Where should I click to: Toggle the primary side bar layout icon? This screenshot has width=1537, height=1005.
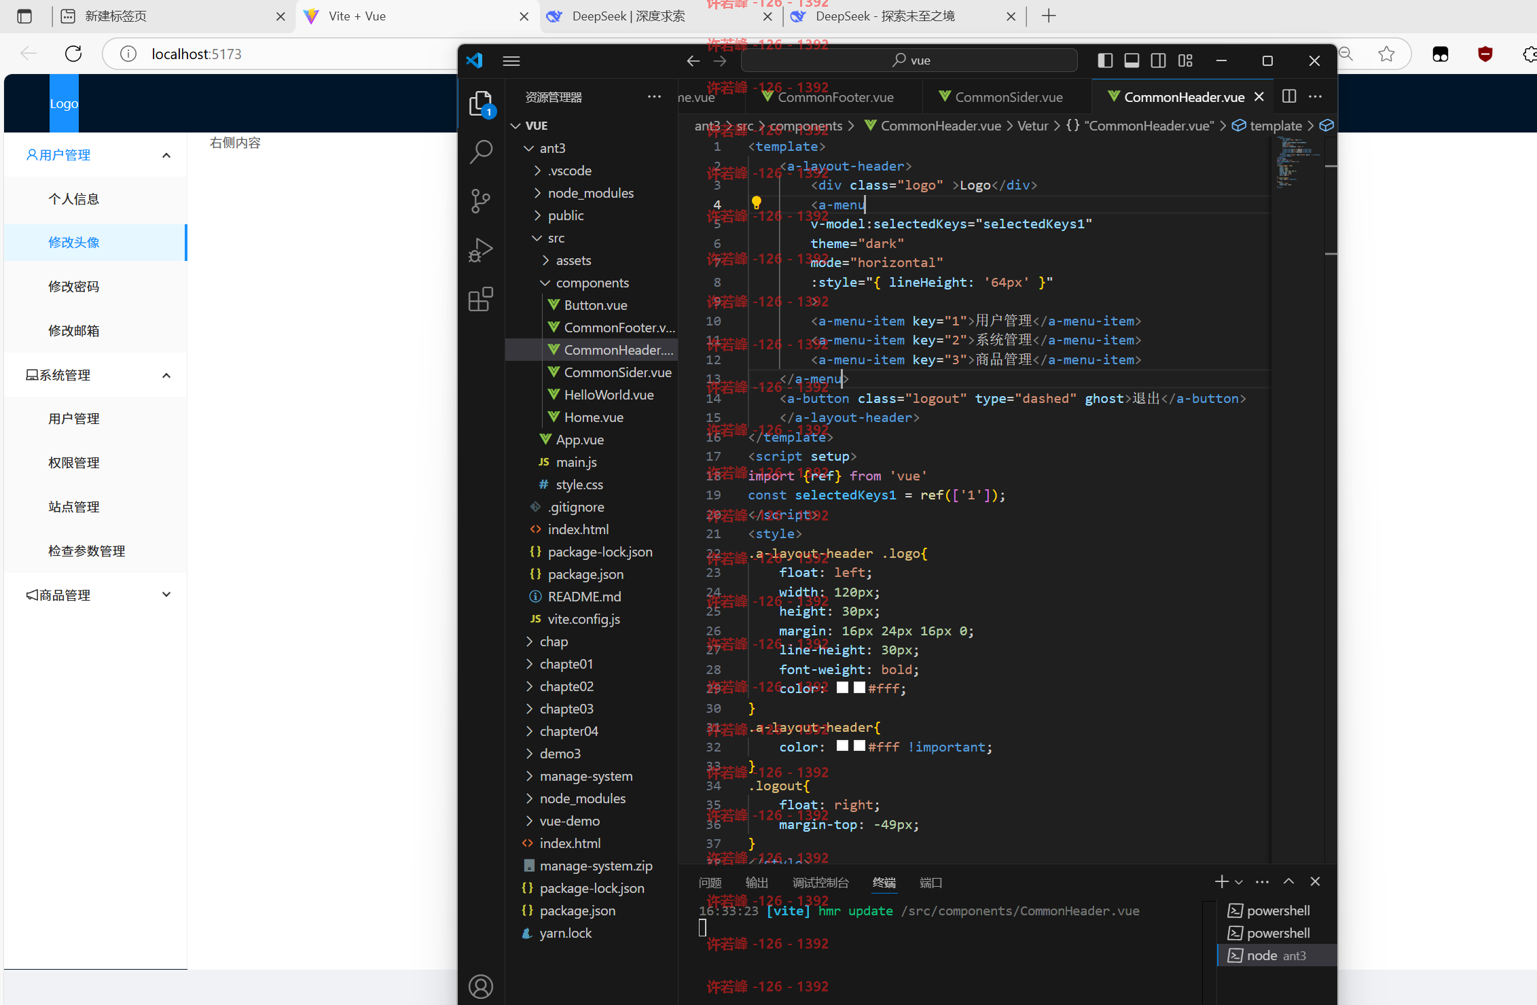[x=1105, y=60]
